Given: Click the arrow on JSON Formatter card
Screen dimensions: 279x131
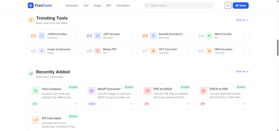Looking at the screenshot, I should pyautogui.click(x=77, y=36).
